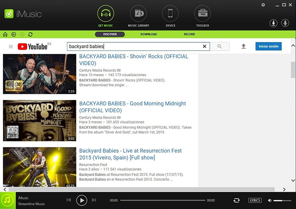
Task: Open Good Morning Midnight video link
Action: [x=133, y=107]
